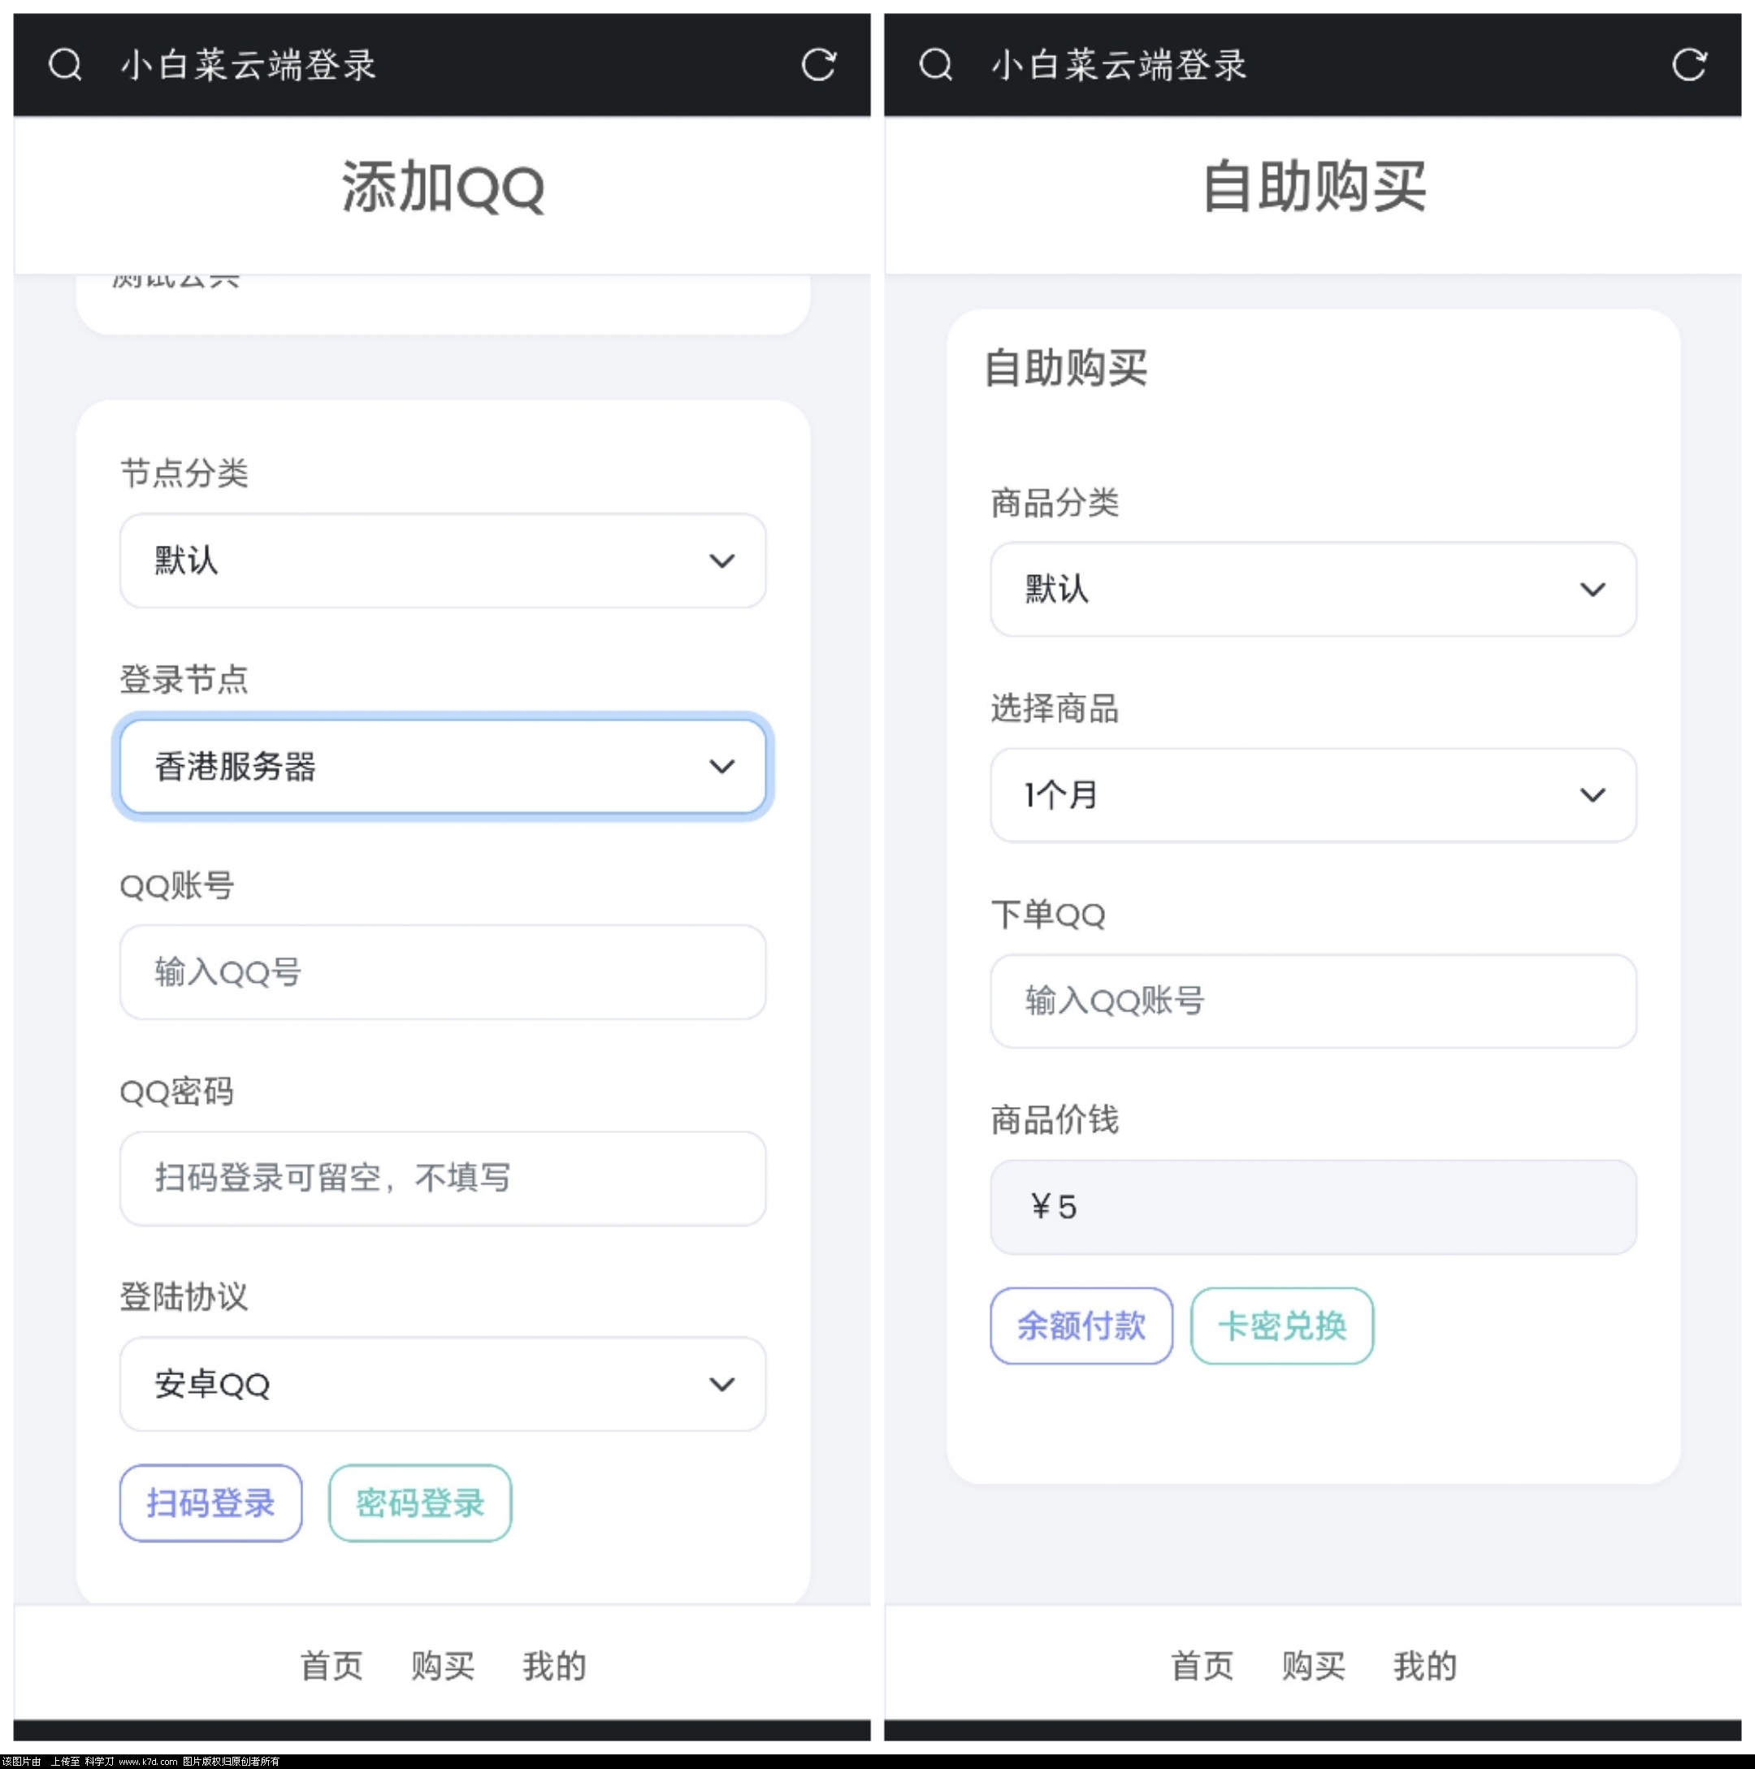The width and height of the screenshot is (1755, 1769).
Task: Focus the 输入QQ号 account field
Action: (443, 972)
